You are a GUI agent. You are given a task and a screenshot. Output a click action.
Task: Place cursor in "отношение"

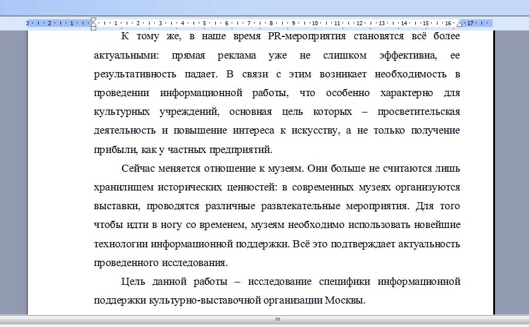[230, 168]
